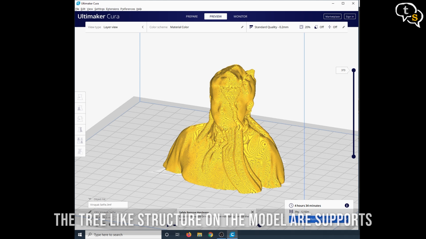The width and height of the screenshot is (426, 239).
Task: Click the print time info icon
Action: click(x=347, y=205)
